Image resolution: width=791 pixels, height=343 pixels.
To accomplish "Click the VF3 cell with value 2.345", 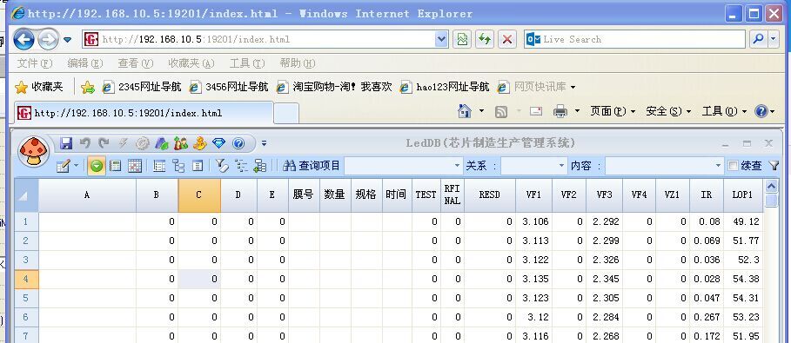I will pos(605,279).
